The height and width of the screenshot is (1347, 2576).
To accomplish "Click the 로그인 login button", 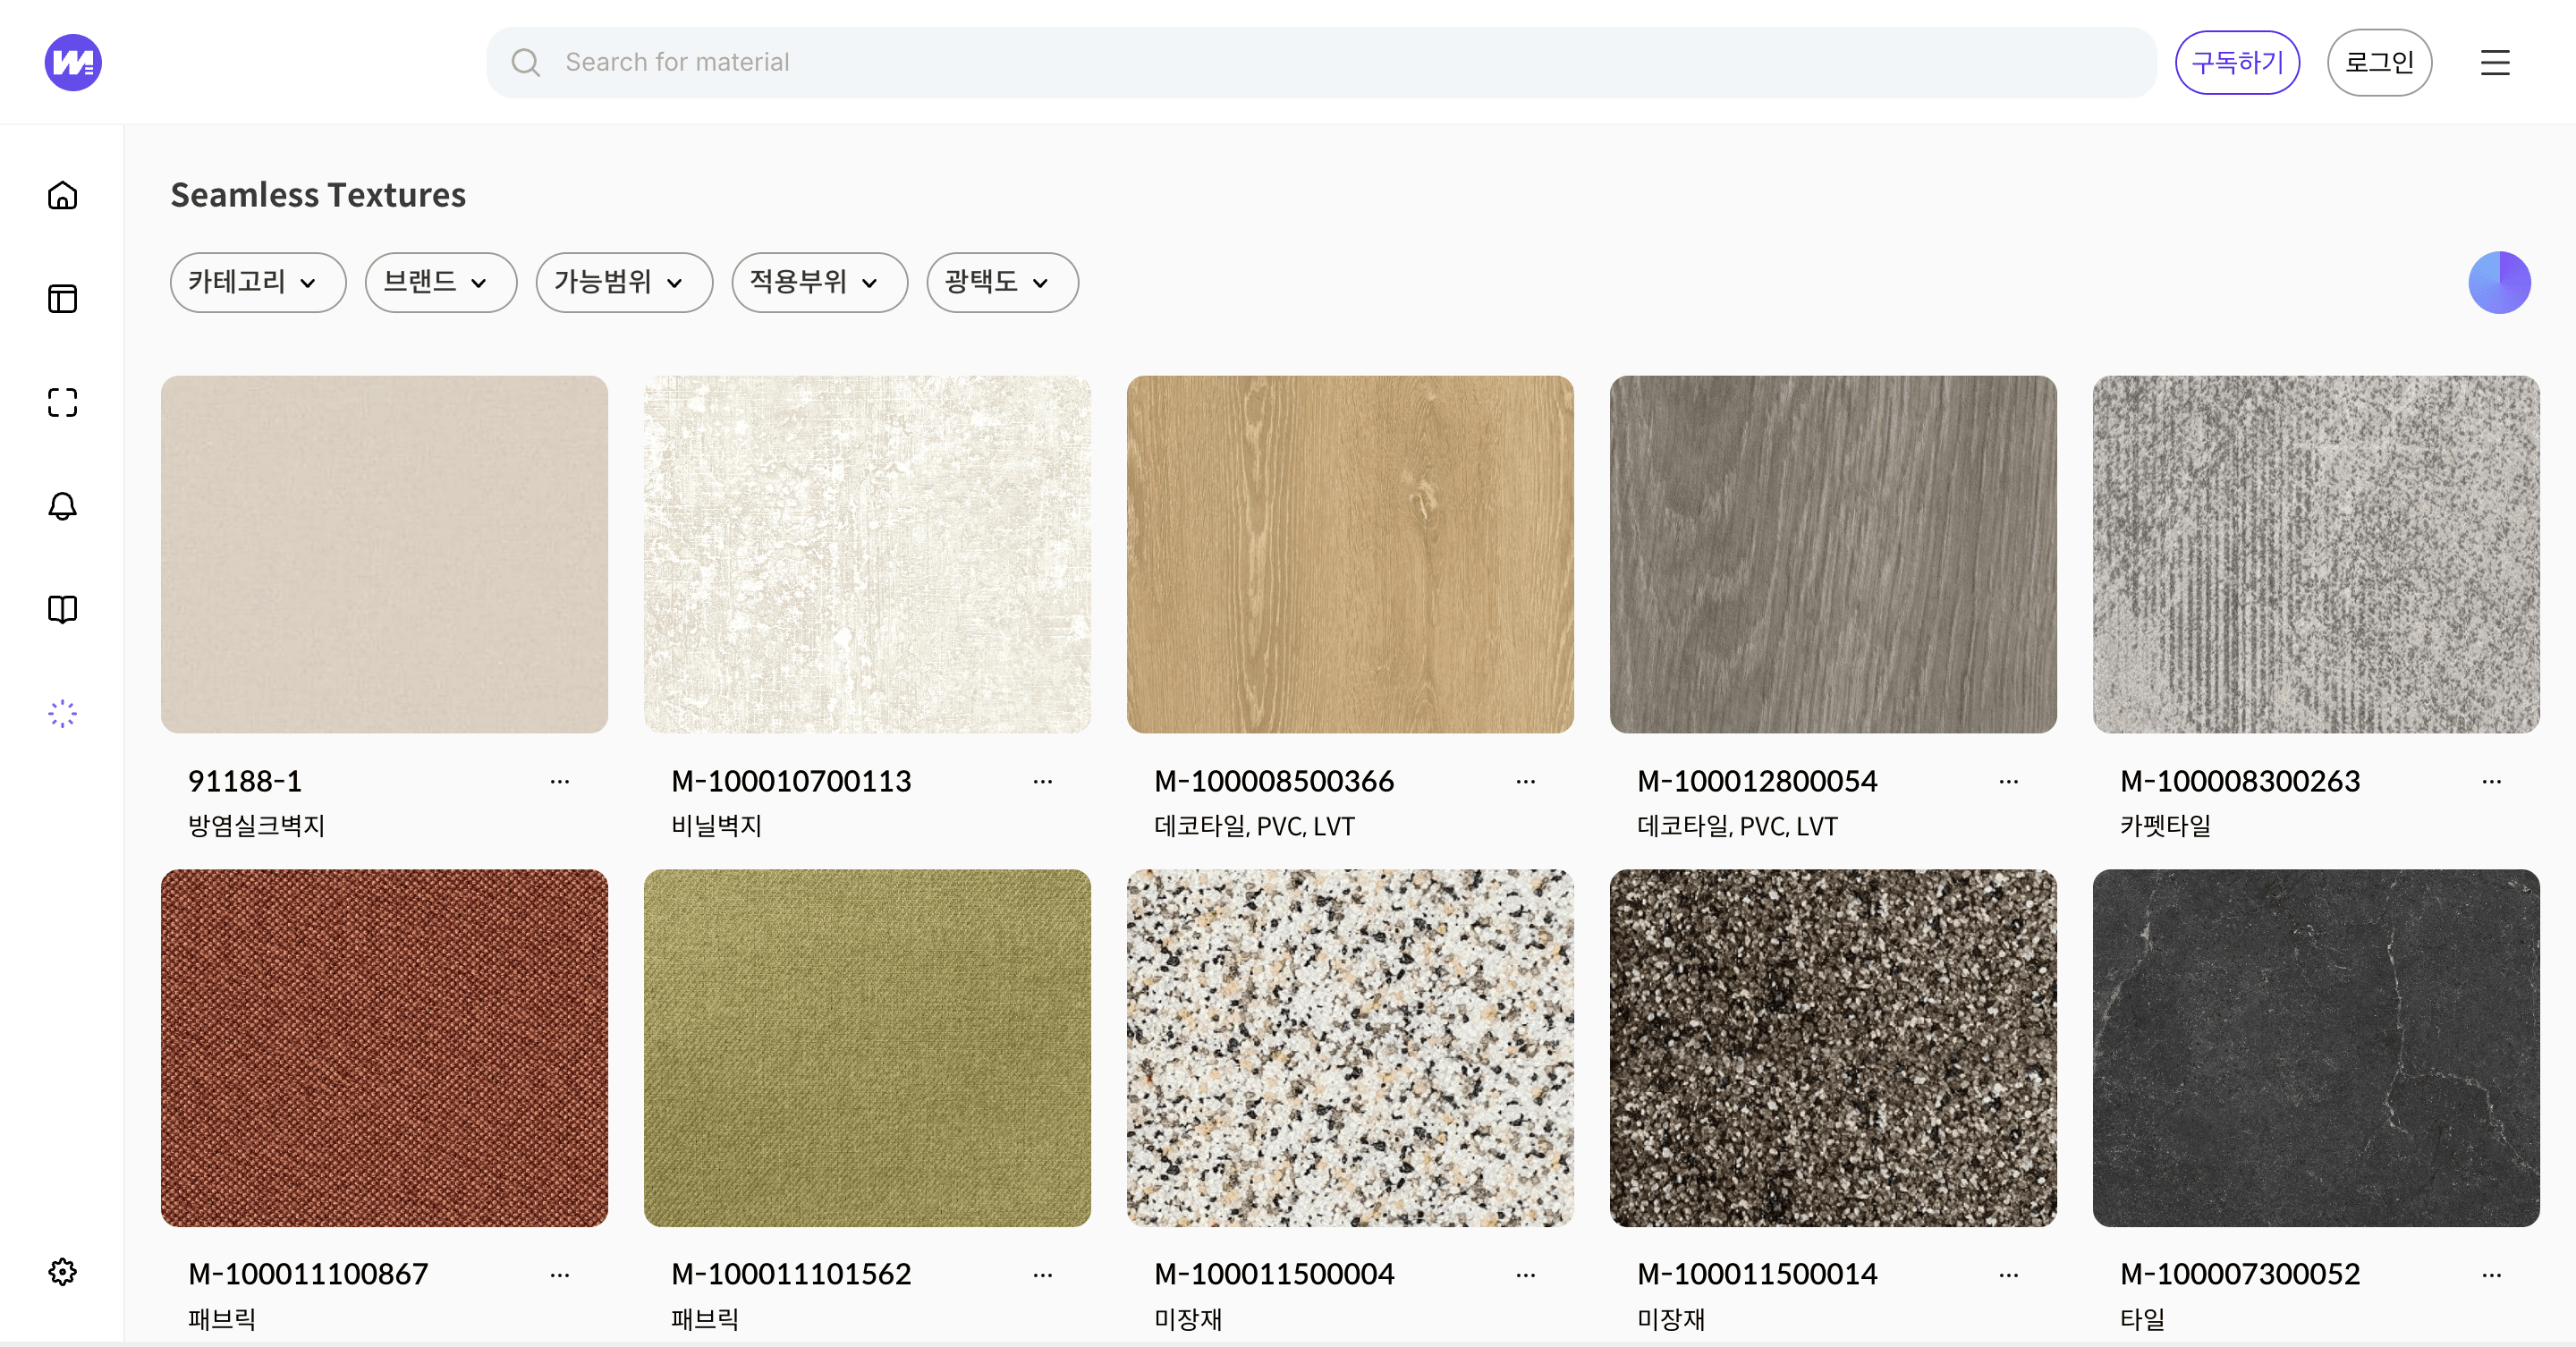I will 2379,62.
